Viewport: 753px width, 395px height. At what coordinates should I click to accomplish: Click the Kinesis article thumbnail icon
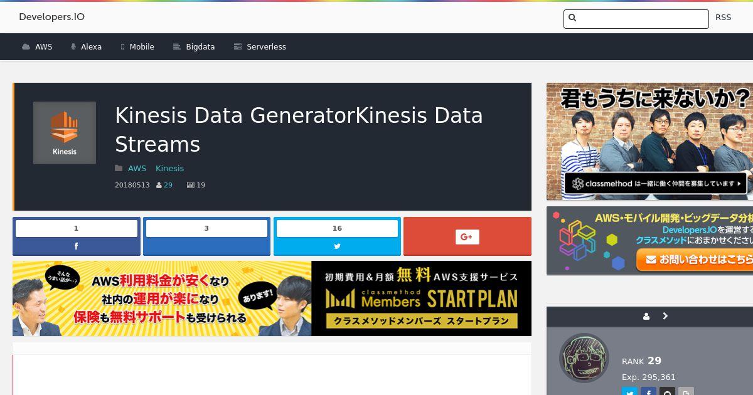[65, 133]
